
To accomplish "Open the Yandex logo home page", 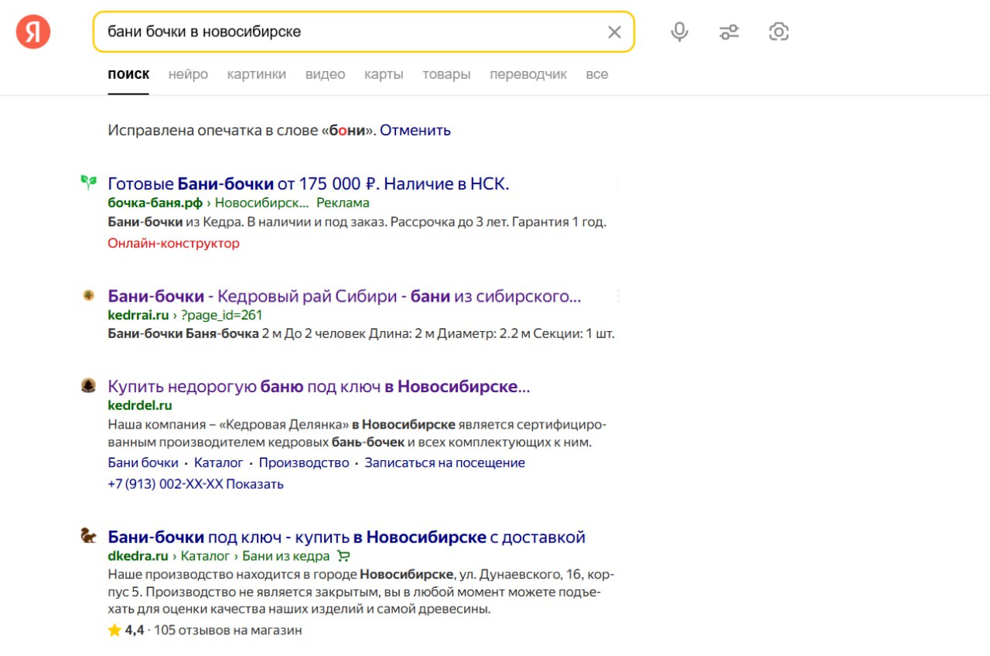I will (33, 32).
